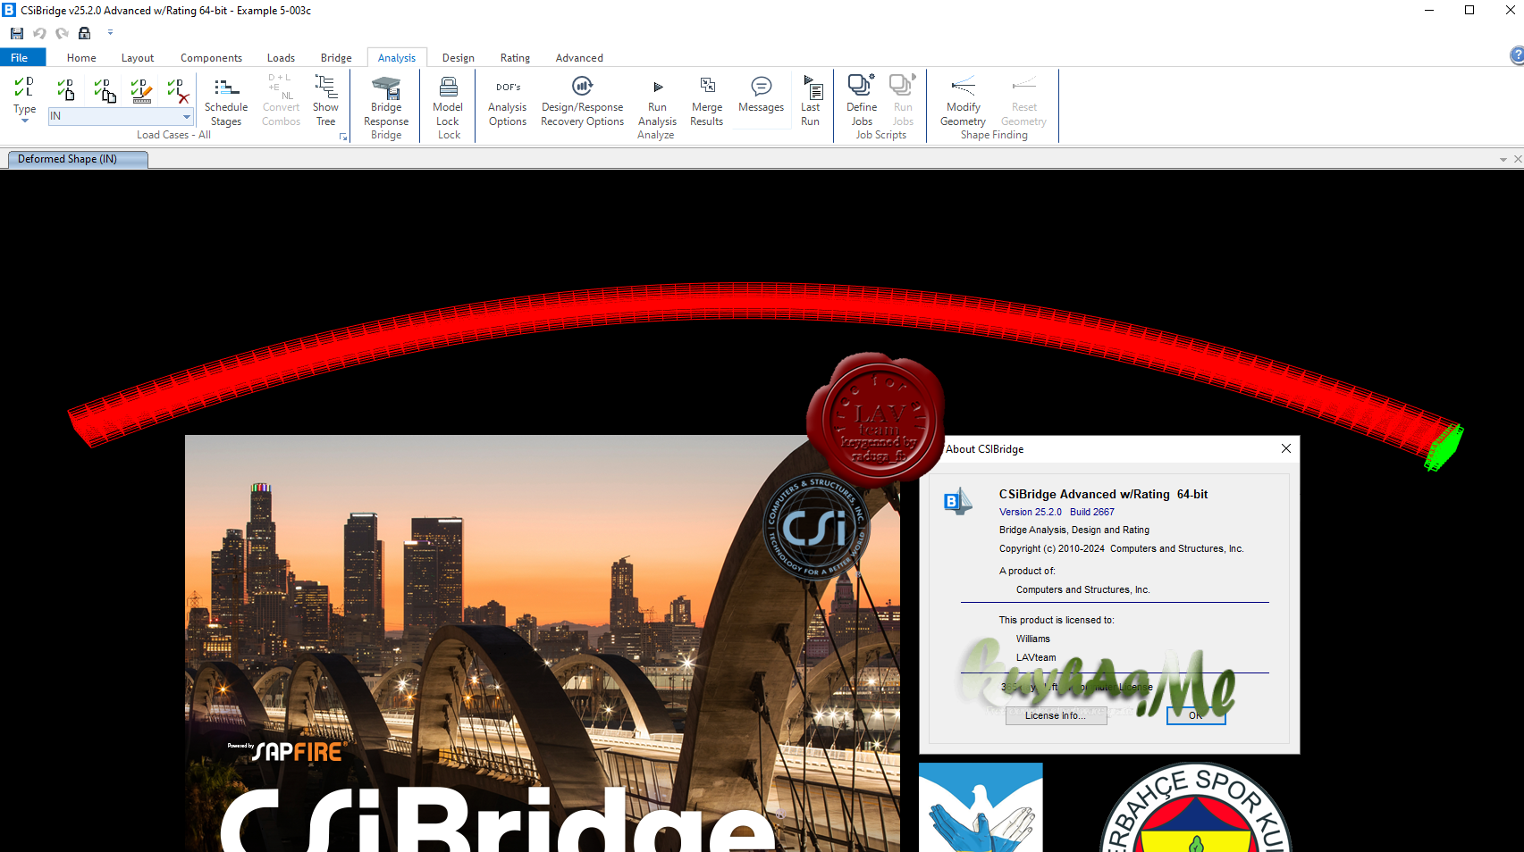
Task: Click the Copy Load Case icon
Action: pyautogui.click(x=105, y=89)
